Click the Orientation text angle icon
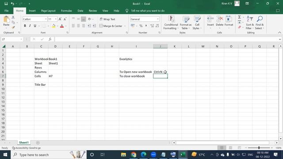Viewport: 283px width, 159px height. (89, 19)
